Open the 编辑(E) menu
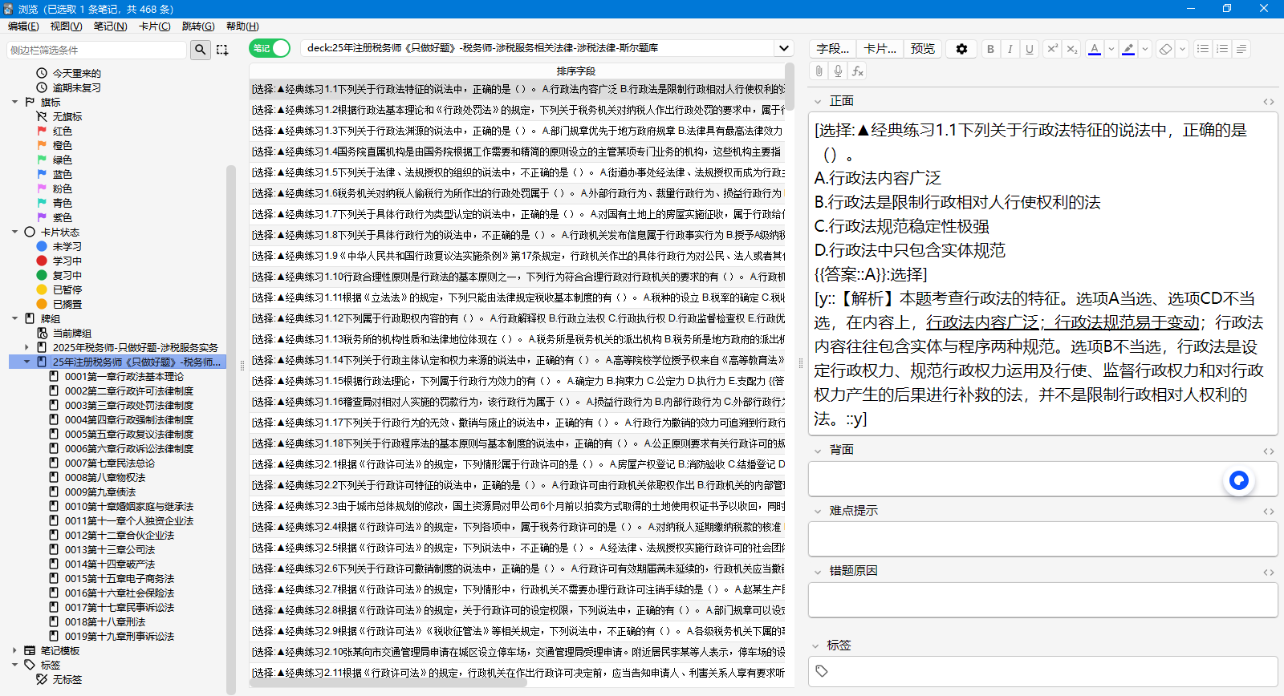1284x696 pixels. pyautogui.click(x=23, y=26)
